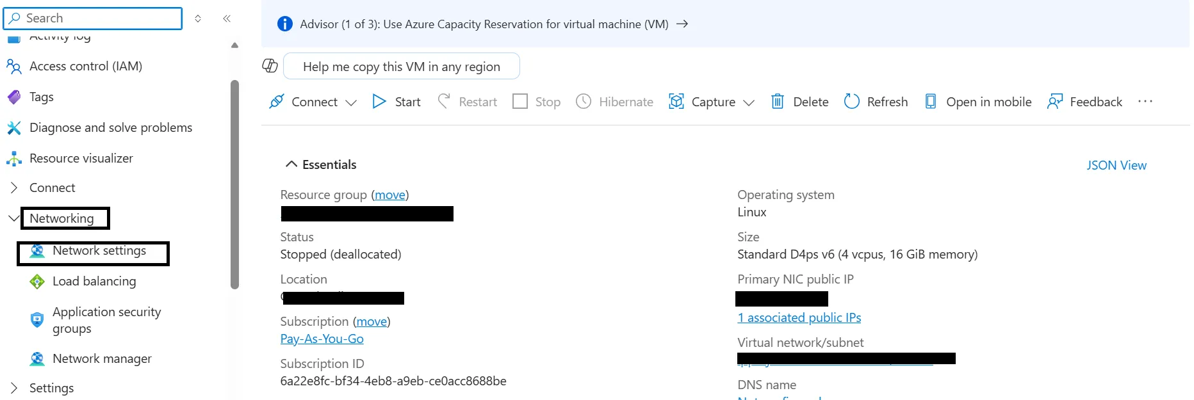Select Network settings in sidebar
1194x400 pixels.
coord(99,251)
